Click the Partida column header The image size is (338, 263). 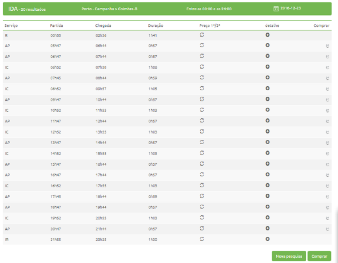click(x=56, y=26)
